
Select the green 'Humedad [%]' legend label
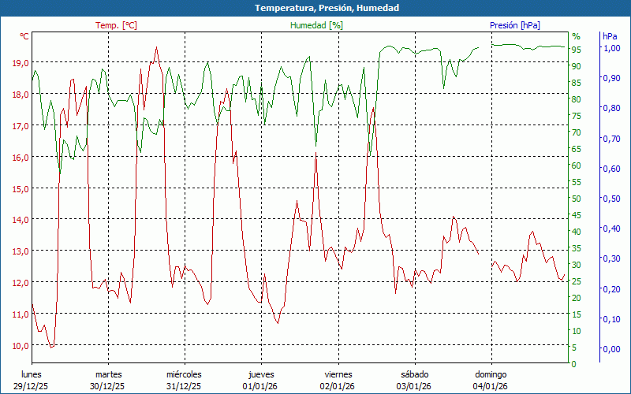[316, 25]
